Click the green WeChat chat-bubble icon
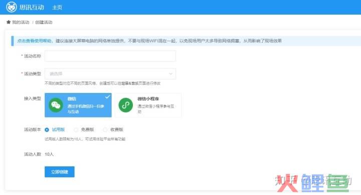The width and height of the screenshot is (361, 195). tap(56, 105)
